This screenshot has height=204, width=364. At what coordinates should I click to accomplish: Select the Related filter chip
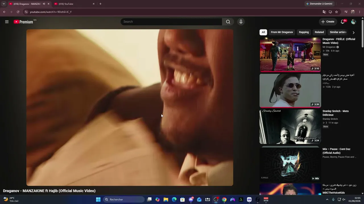click(319, 32)
